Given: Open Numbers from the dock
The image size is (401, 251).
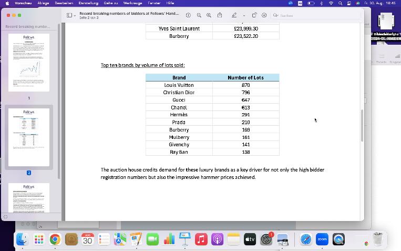Looking at the screenshot, I should click(169, 239).
